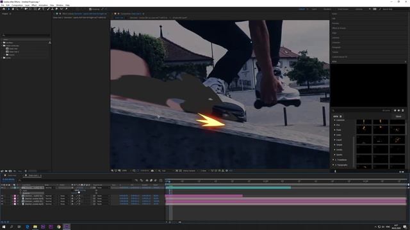Screen dimensions: 410x230
Task: Select the Hand tool
Action: (13, 9)
